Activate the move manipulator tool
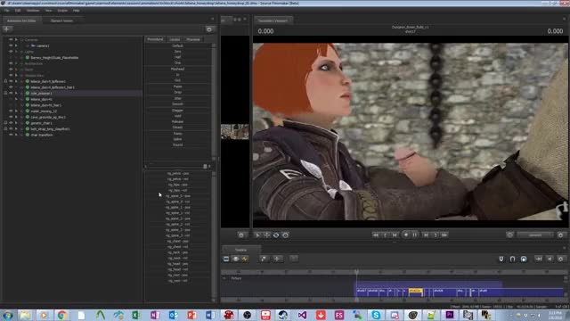 point(267,235)
